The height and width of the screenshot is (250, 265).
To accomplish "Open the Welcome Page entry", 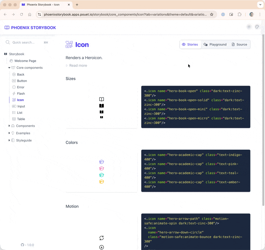I will pos(25,61).
